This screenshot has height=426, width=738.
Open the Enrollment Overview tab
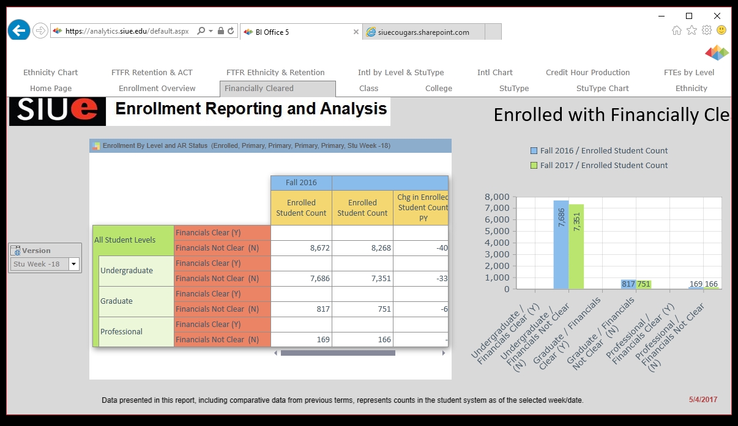pos(157,88)
